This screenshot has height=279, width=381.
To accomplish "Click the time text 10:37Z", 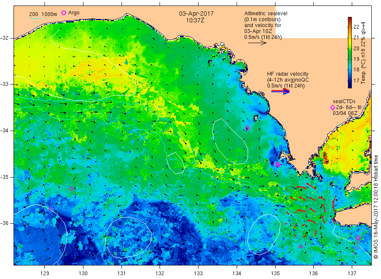I will 195,21.
